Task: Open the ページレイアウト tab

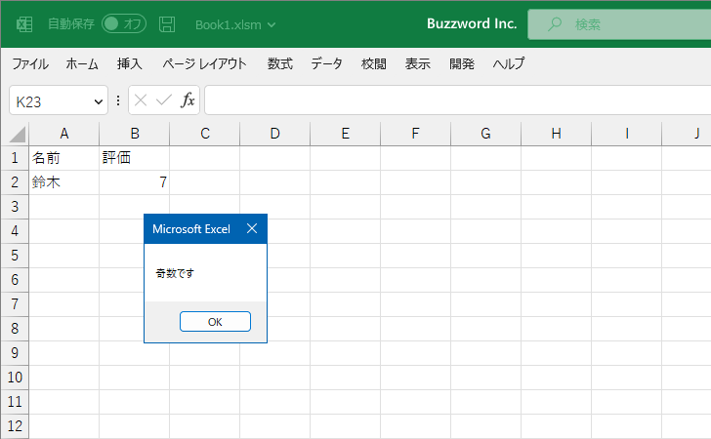Action: tap(204, 63)
